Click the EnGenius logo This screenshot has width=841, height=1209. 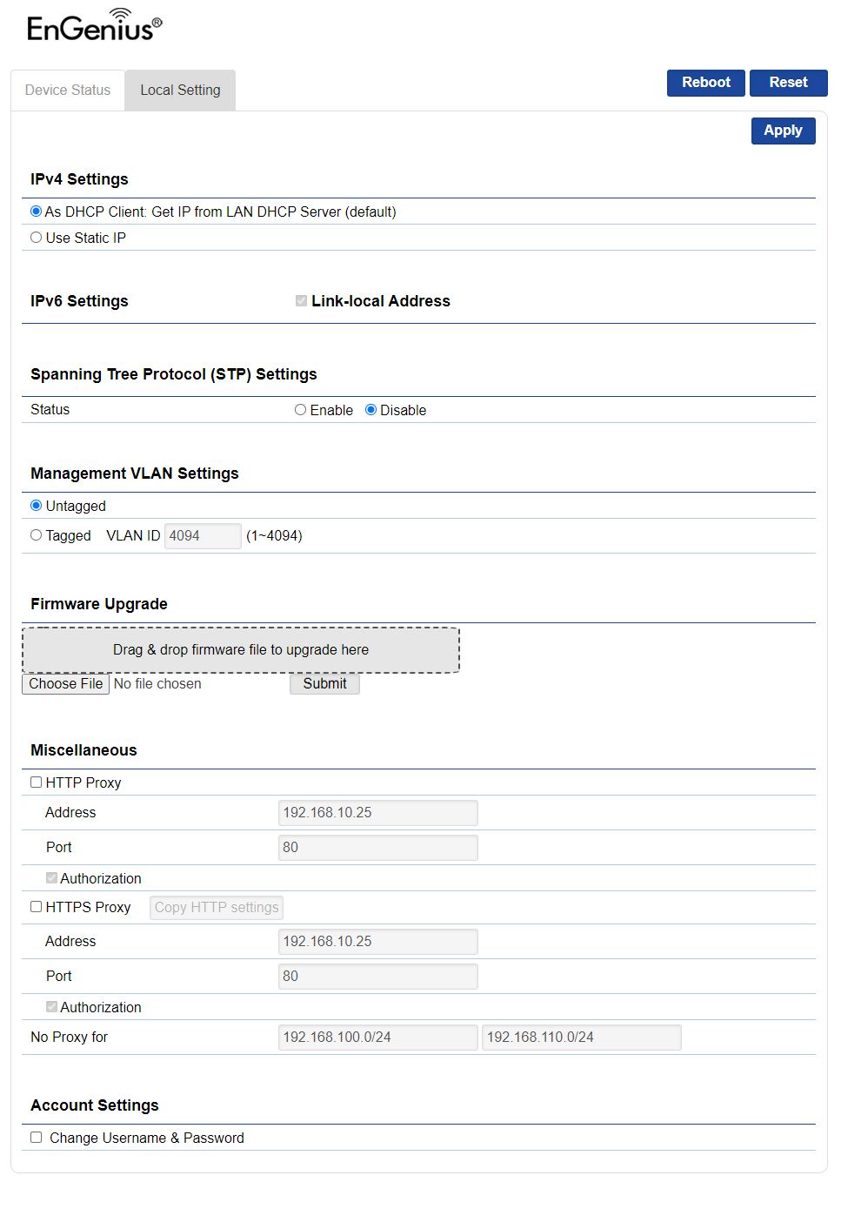coord(94,26)
